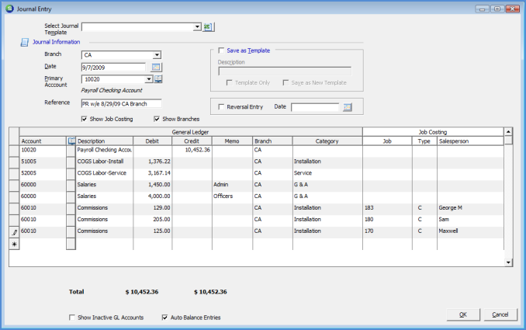Click the OK button
The image size is (526, 330).
click(x=463, y=314)
